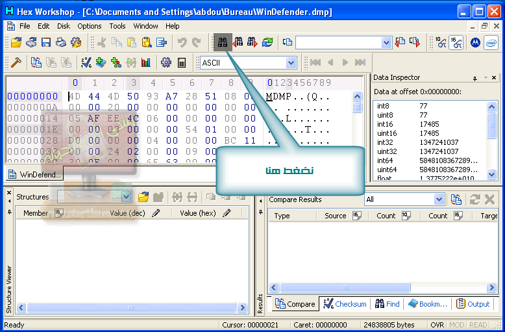Expand the ASCII character set dropdown
505x332 pixels.
pos(291,62)
